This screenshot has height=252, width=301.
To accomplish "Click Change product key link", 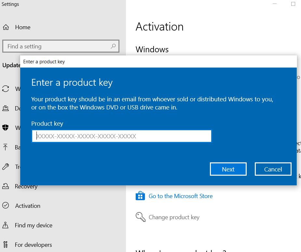I will tap(174, 217).
